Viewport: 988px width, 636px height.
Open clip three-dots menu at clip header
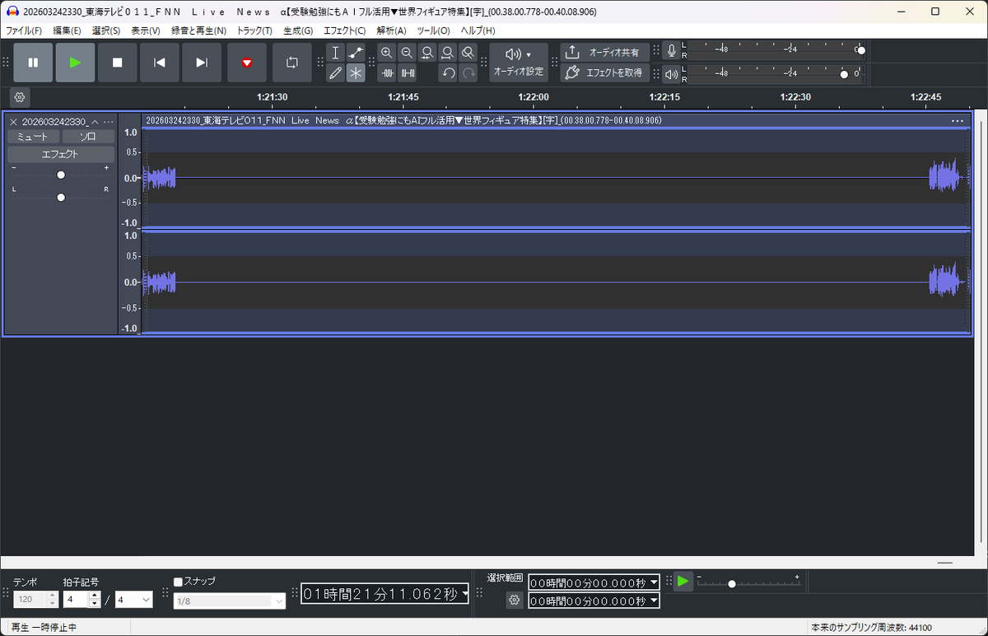tap(957, 120)
